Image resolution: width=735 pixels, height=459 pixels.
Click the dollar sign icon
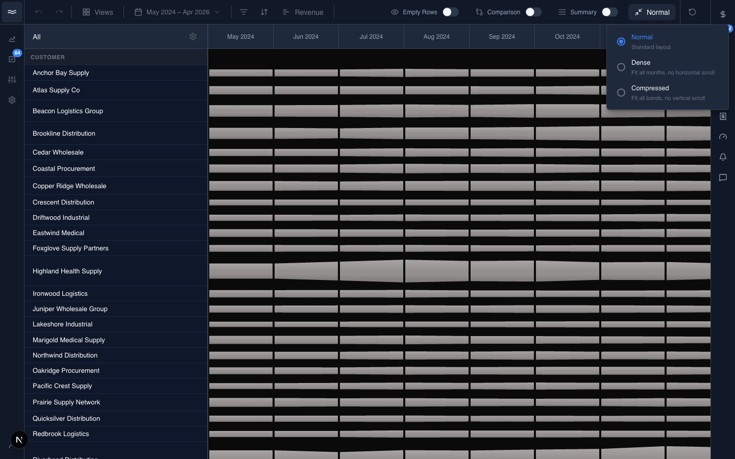(x=723, y=14)
